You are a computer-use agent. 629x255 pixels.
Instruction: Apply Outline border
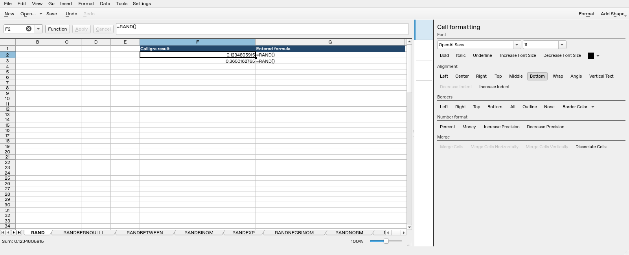(x=530, y=107)
